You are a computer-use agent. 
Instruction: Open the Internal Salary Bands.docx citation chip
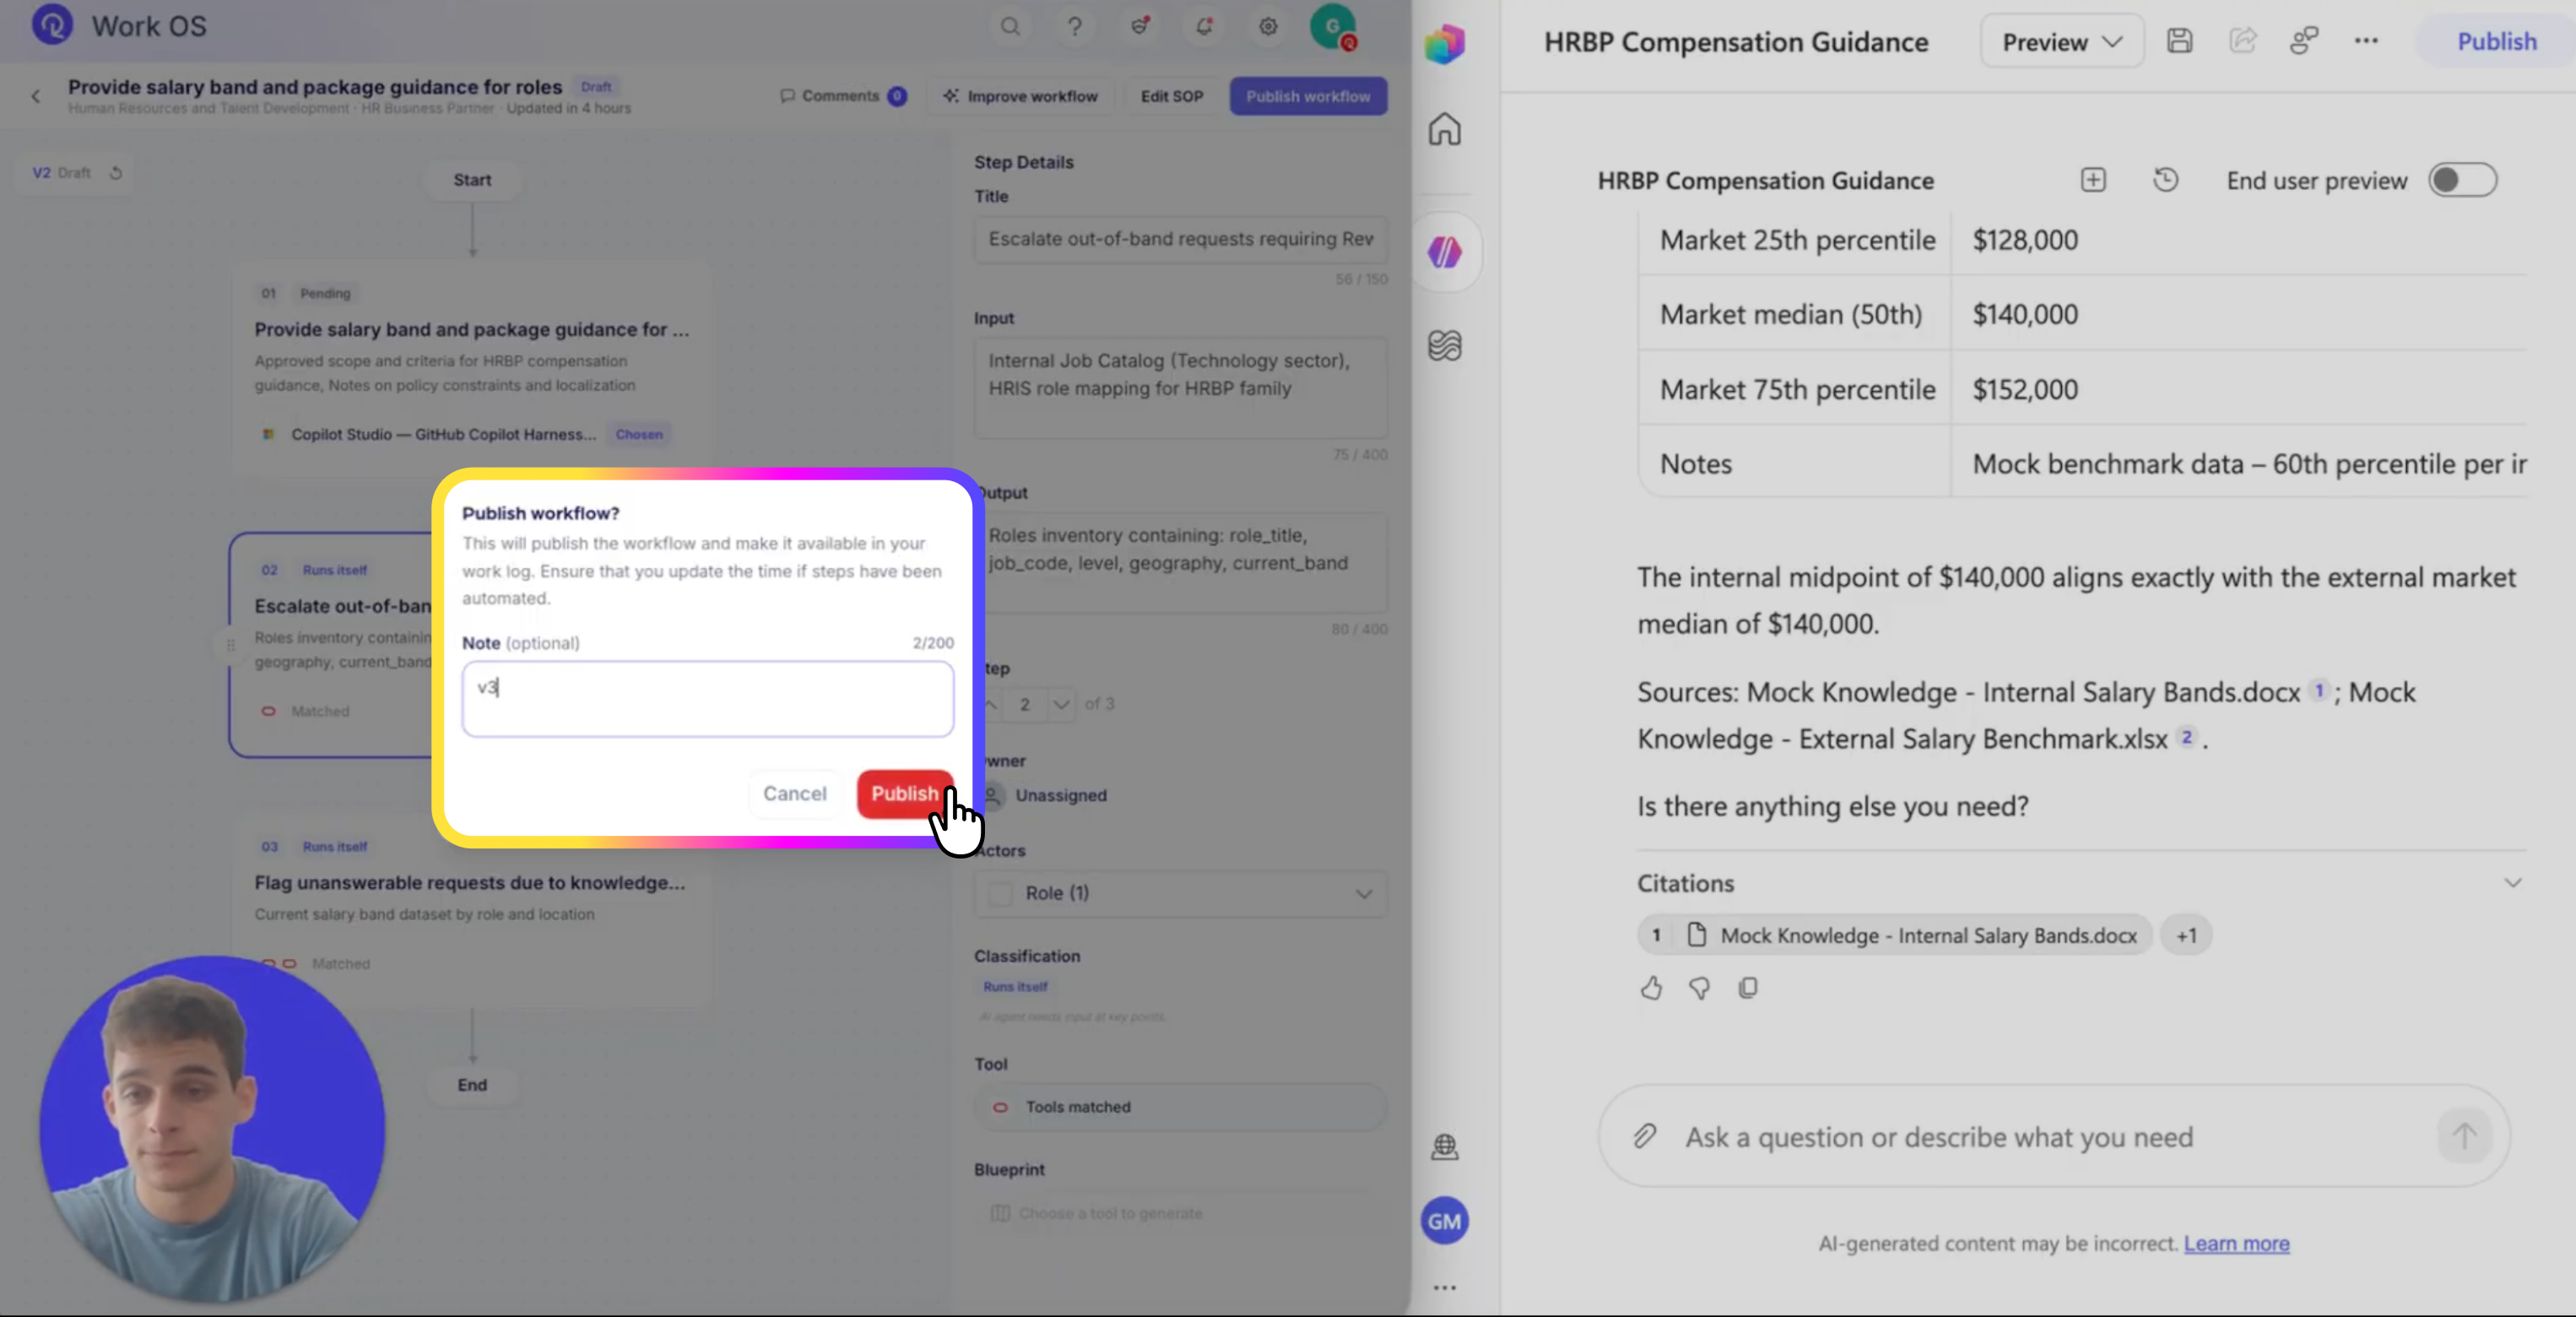tap(1894, 935)
